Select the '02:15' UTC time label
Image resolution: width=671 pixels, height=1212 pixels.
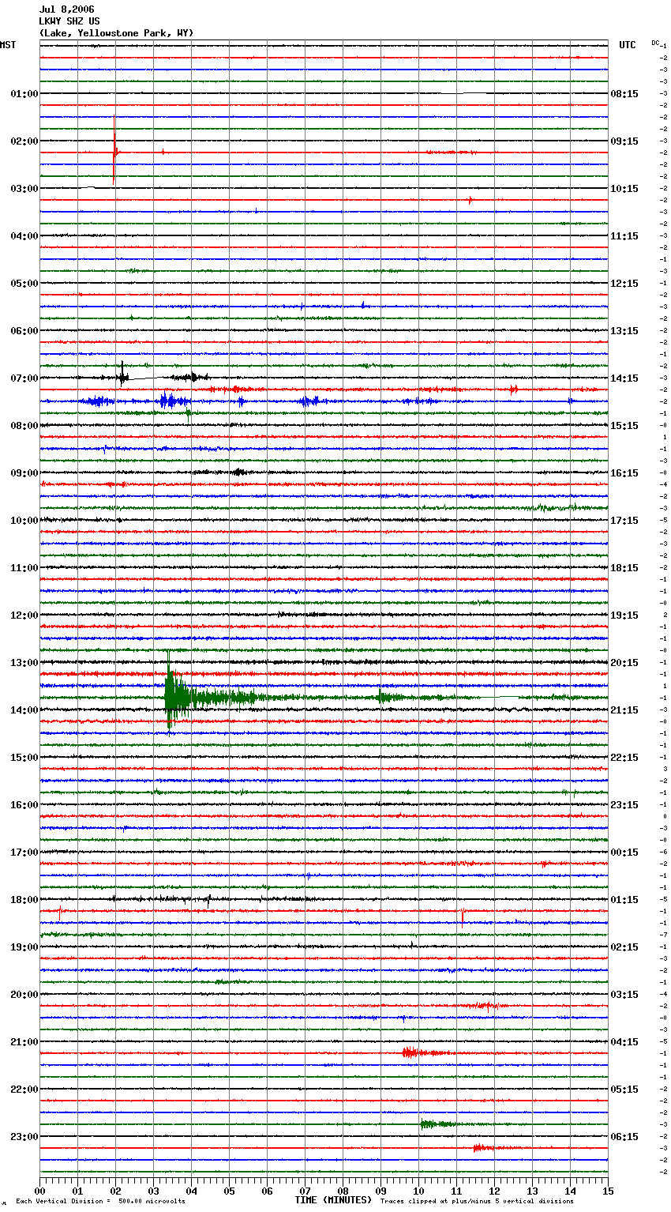624,947
